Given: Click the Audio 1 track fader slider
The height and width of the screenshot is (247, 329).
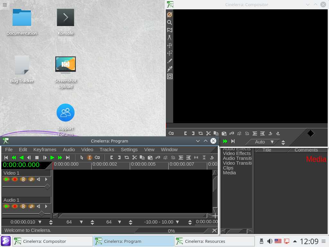Looking at the screenshot, I should click(x=41, y=214).
